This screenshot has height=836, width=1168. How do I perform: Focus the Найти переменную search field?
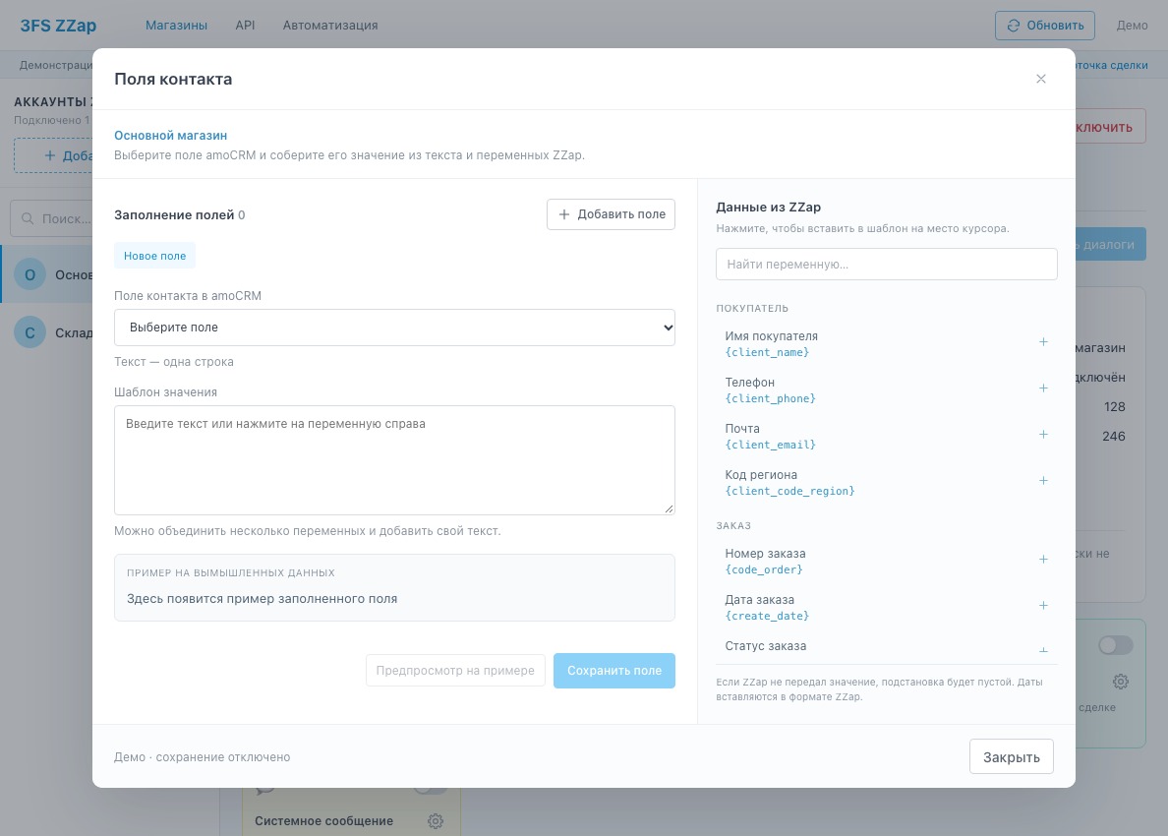[887, 265]
